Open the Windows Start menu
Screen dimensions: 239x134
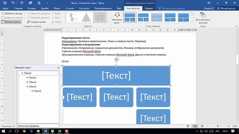coord(3,131)
